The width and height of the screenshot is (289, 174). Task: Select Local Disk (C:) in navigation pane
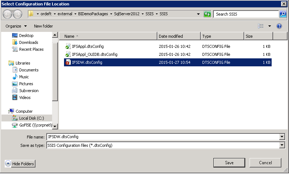point(31,118)
